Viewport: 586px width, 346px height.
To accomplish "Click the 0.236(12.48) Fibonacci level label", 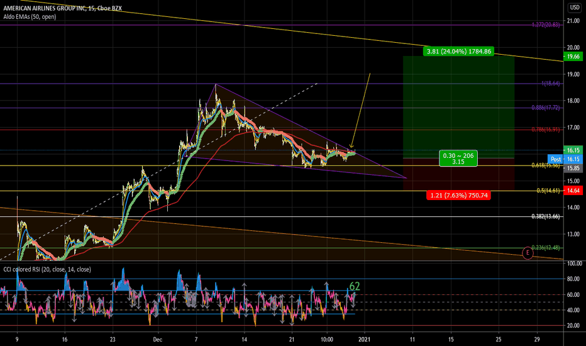I will [546, 248].
